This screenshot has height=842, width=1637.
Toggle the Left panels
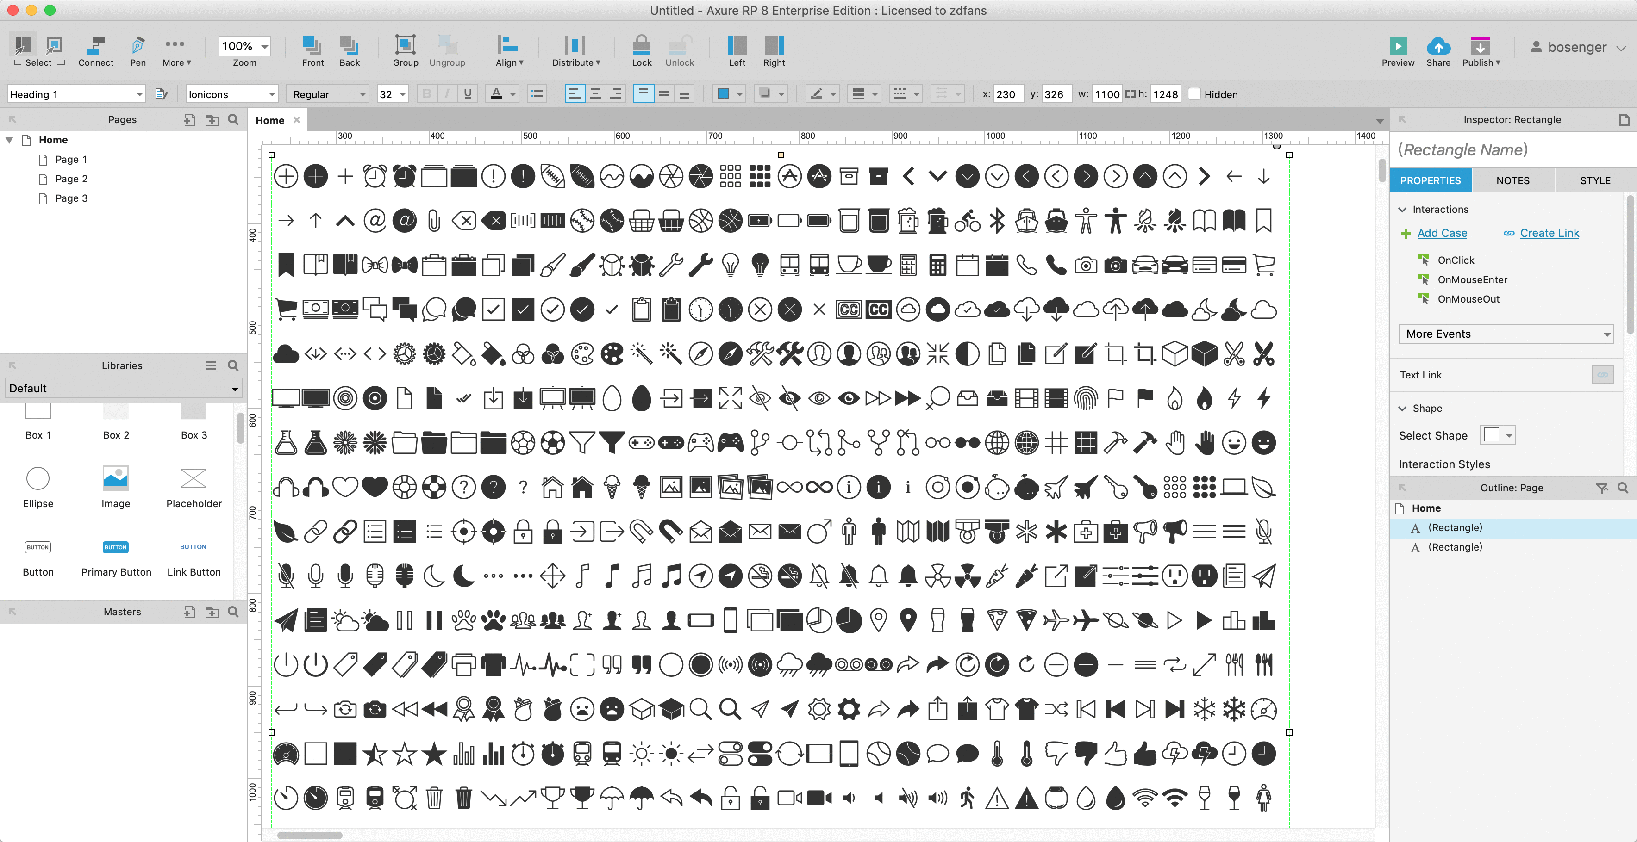[x=737, y=51]
